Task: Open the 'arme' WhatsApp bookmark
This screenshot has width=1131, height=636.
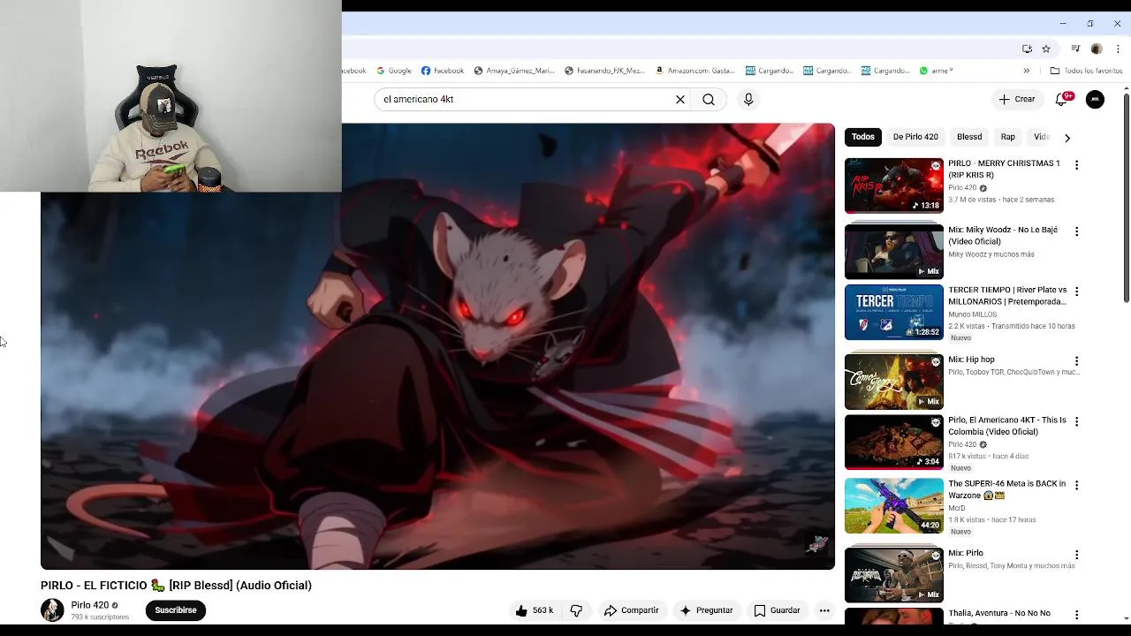Action: tap(936, 71)
